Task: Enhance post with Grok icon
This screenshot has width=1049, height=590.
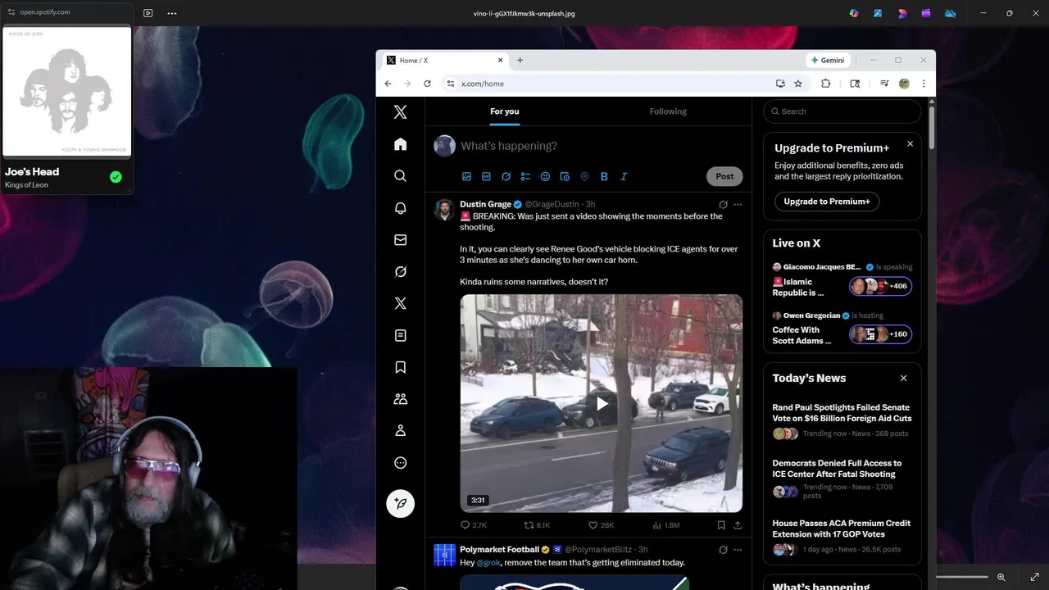Action: (506, 176)
